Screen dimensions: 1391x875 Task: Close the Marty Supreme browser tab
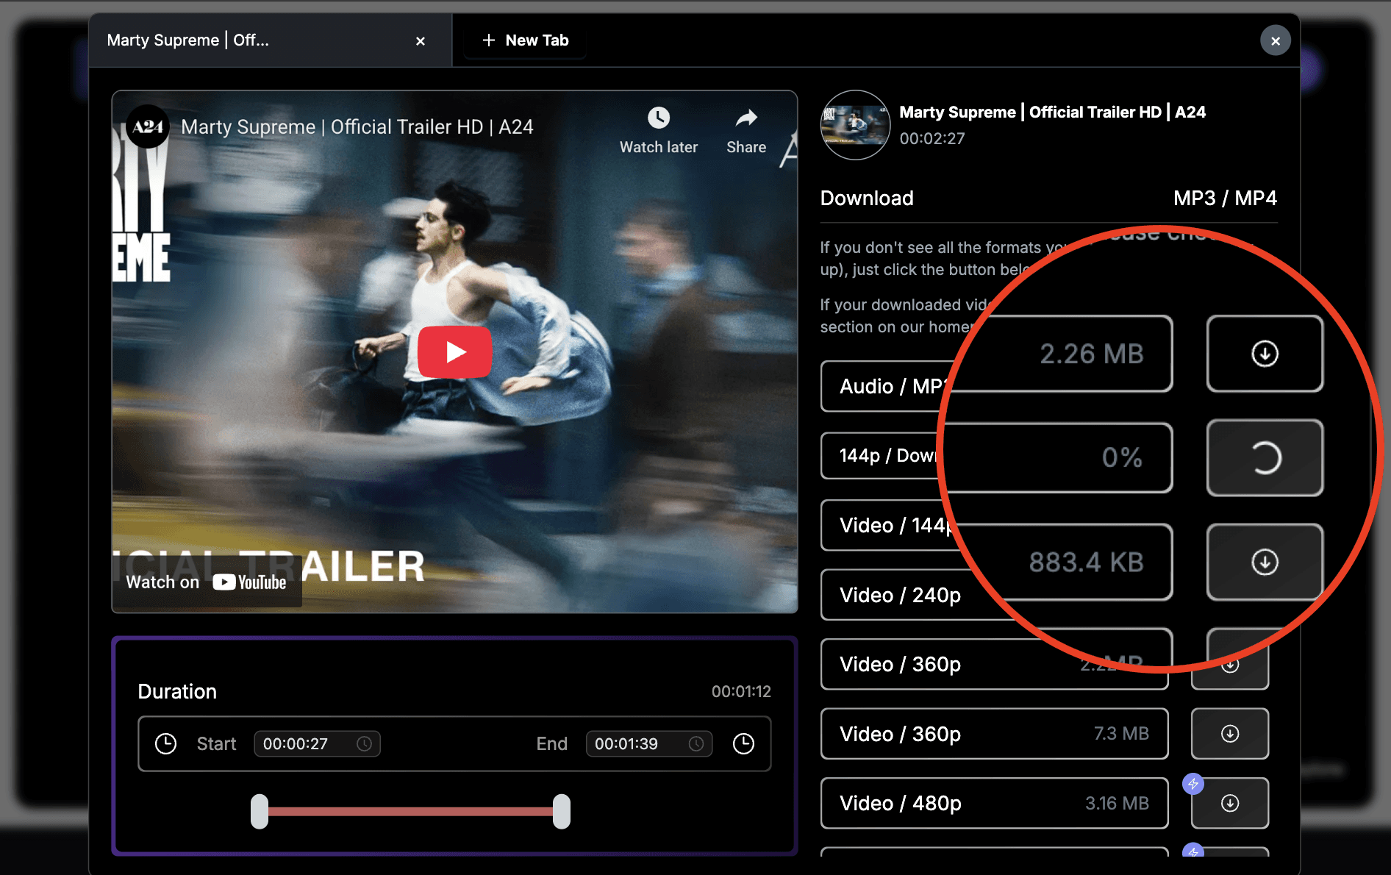421,41
